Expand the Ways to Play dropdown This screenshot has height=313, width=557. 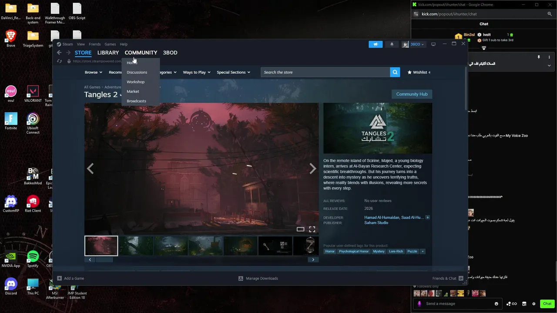(x=197, y=72)
